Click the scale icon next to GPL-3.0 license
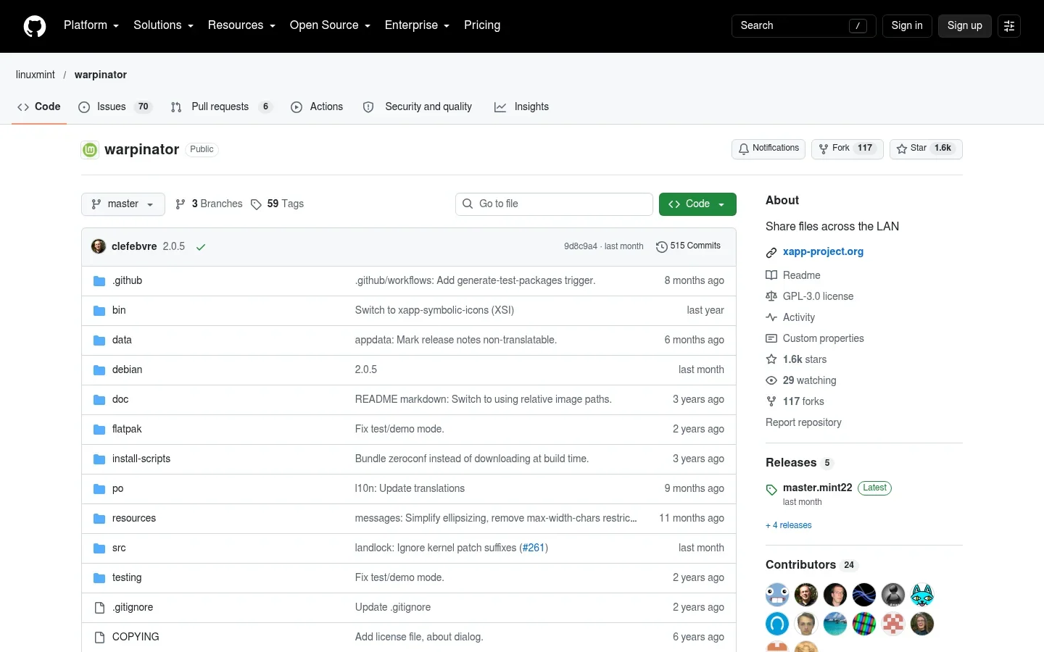The image size is (1044, 652). point(771,296)
